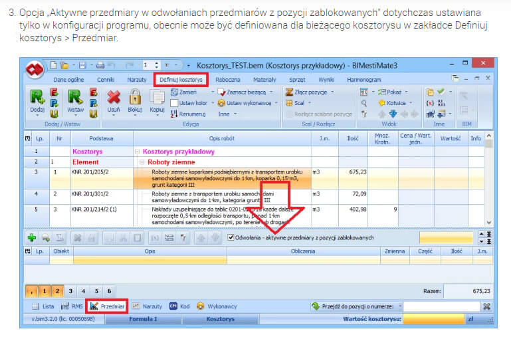Click the Złącz pozycje icon

click(289, 92)
